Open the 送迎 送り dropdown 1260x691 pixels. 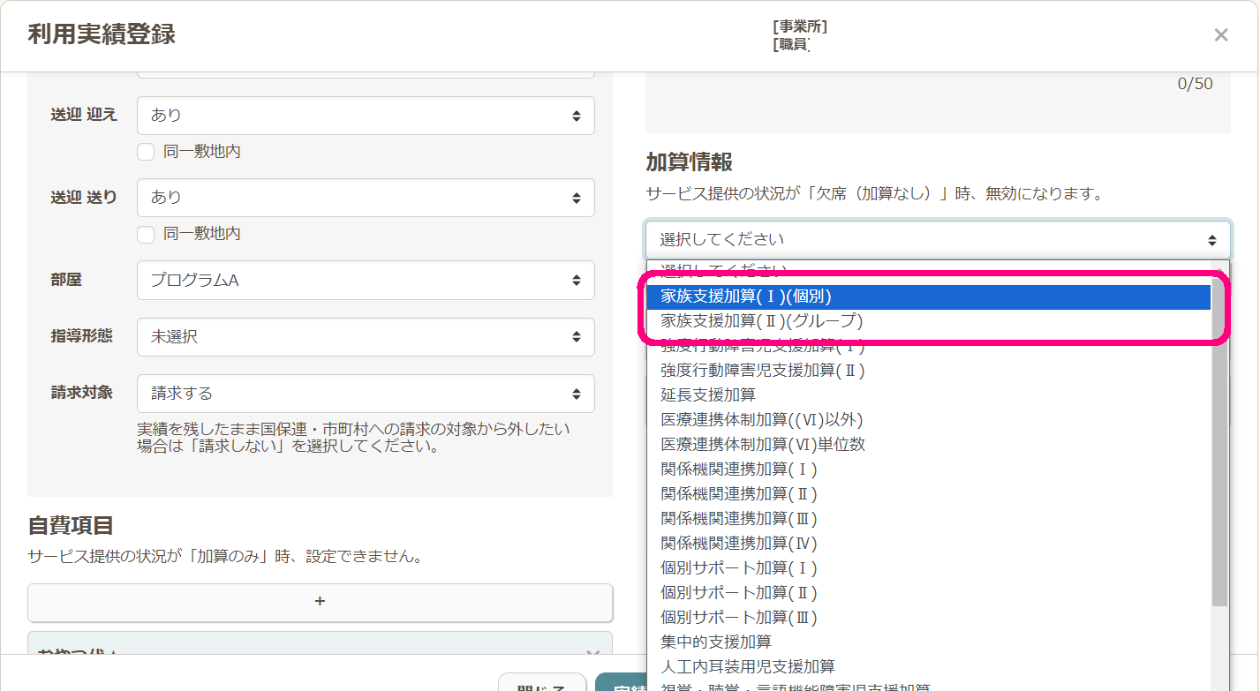365,198
